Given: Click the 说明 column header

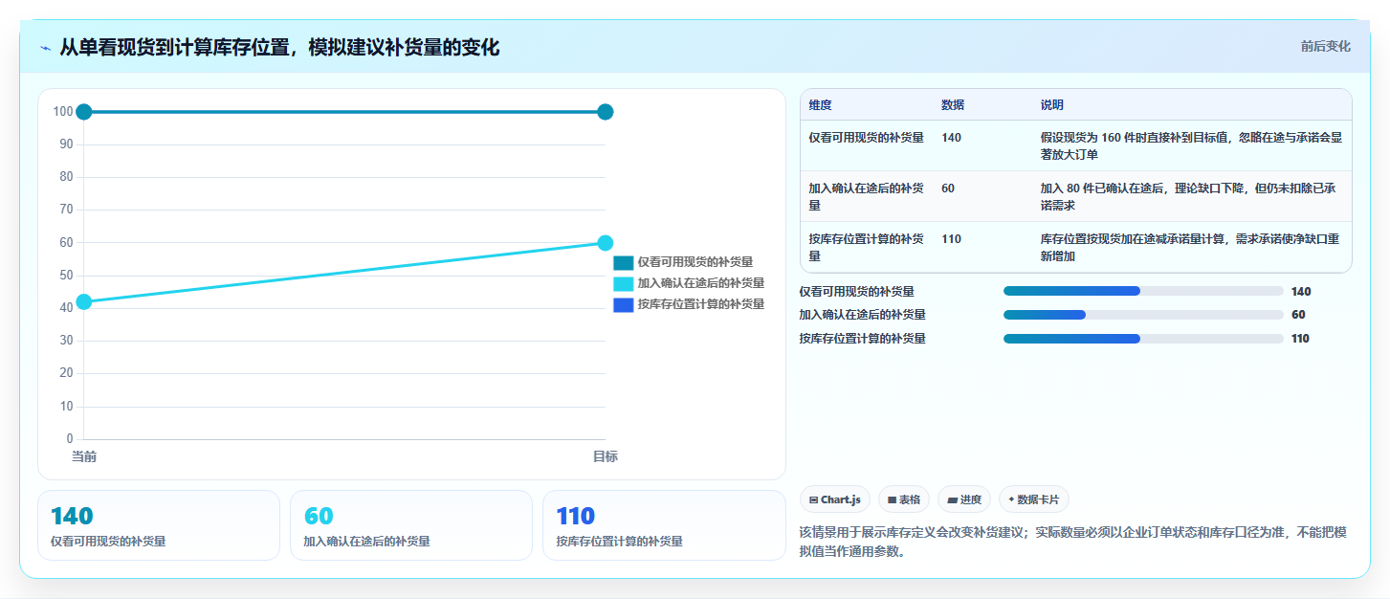Looking at the screenshot, I should click(x=1052, y=105).
